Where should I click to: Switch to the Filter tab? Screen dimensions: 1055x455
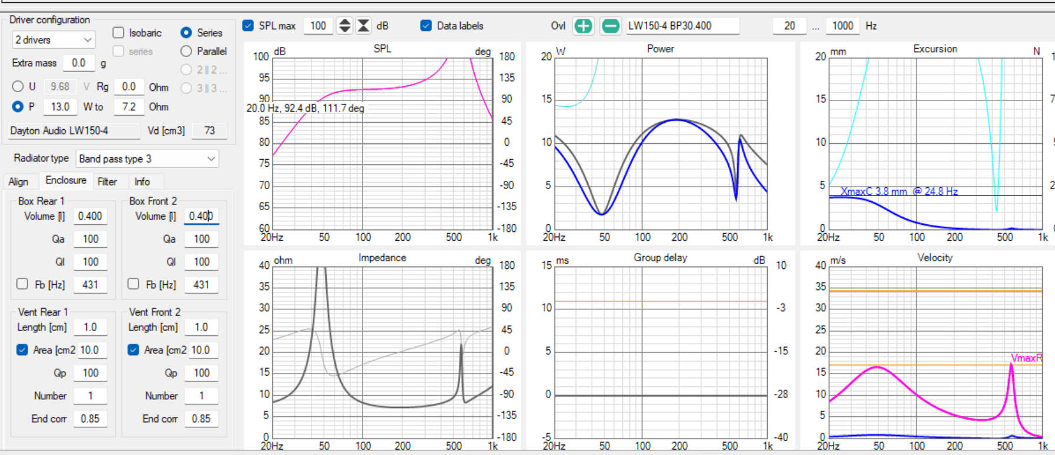point(107,181)
